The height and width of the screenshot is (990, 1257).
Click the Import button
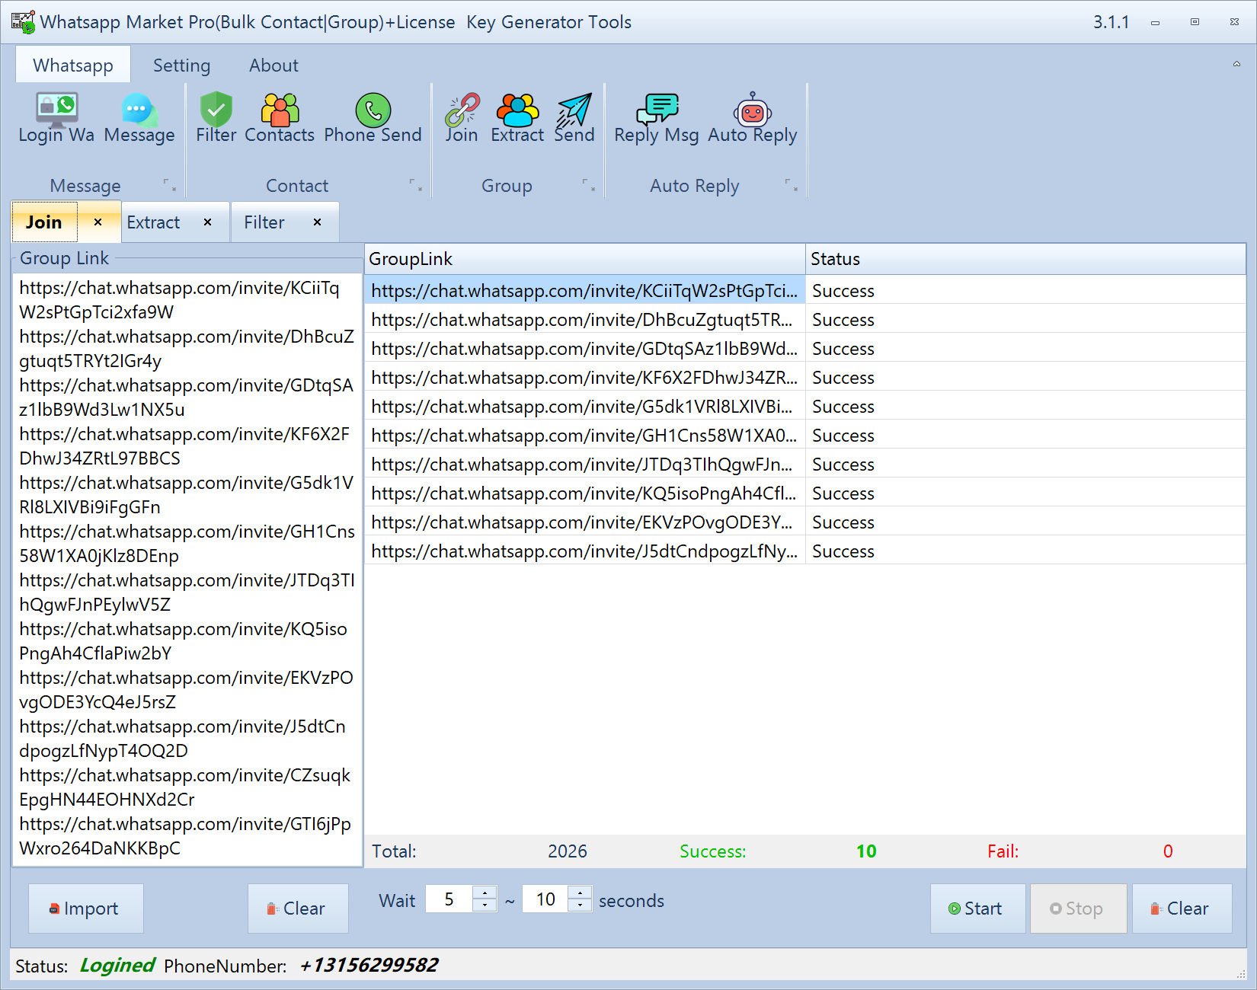coord(85,909)
